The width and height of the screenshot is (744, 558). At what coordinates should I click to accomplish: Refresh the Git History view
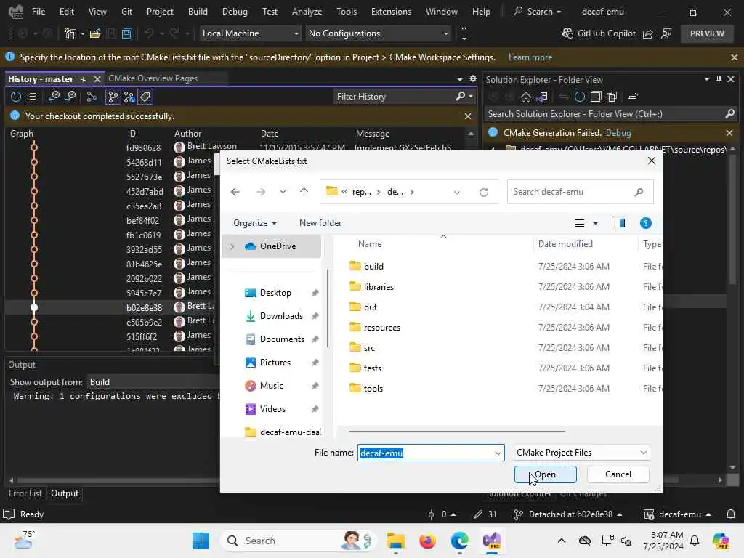coord(16,97)
